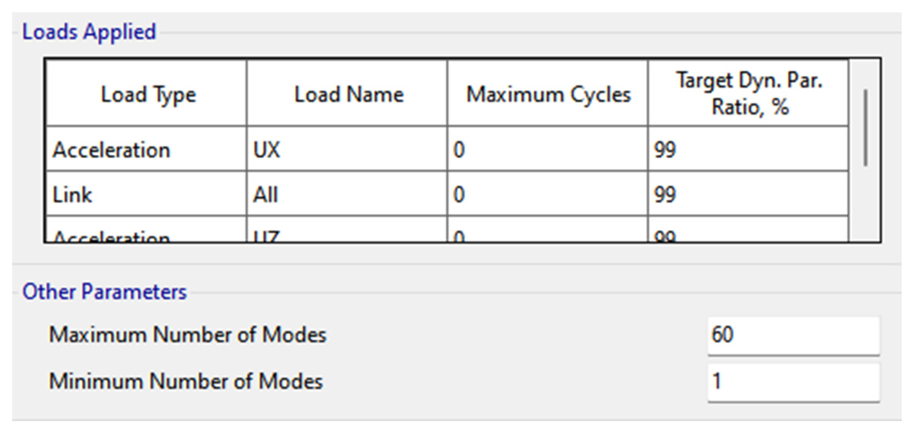The image size is (915, 437).
Task: Click Target Dyn. Par. Ratio for UX row
Action: tap(748, 149)
